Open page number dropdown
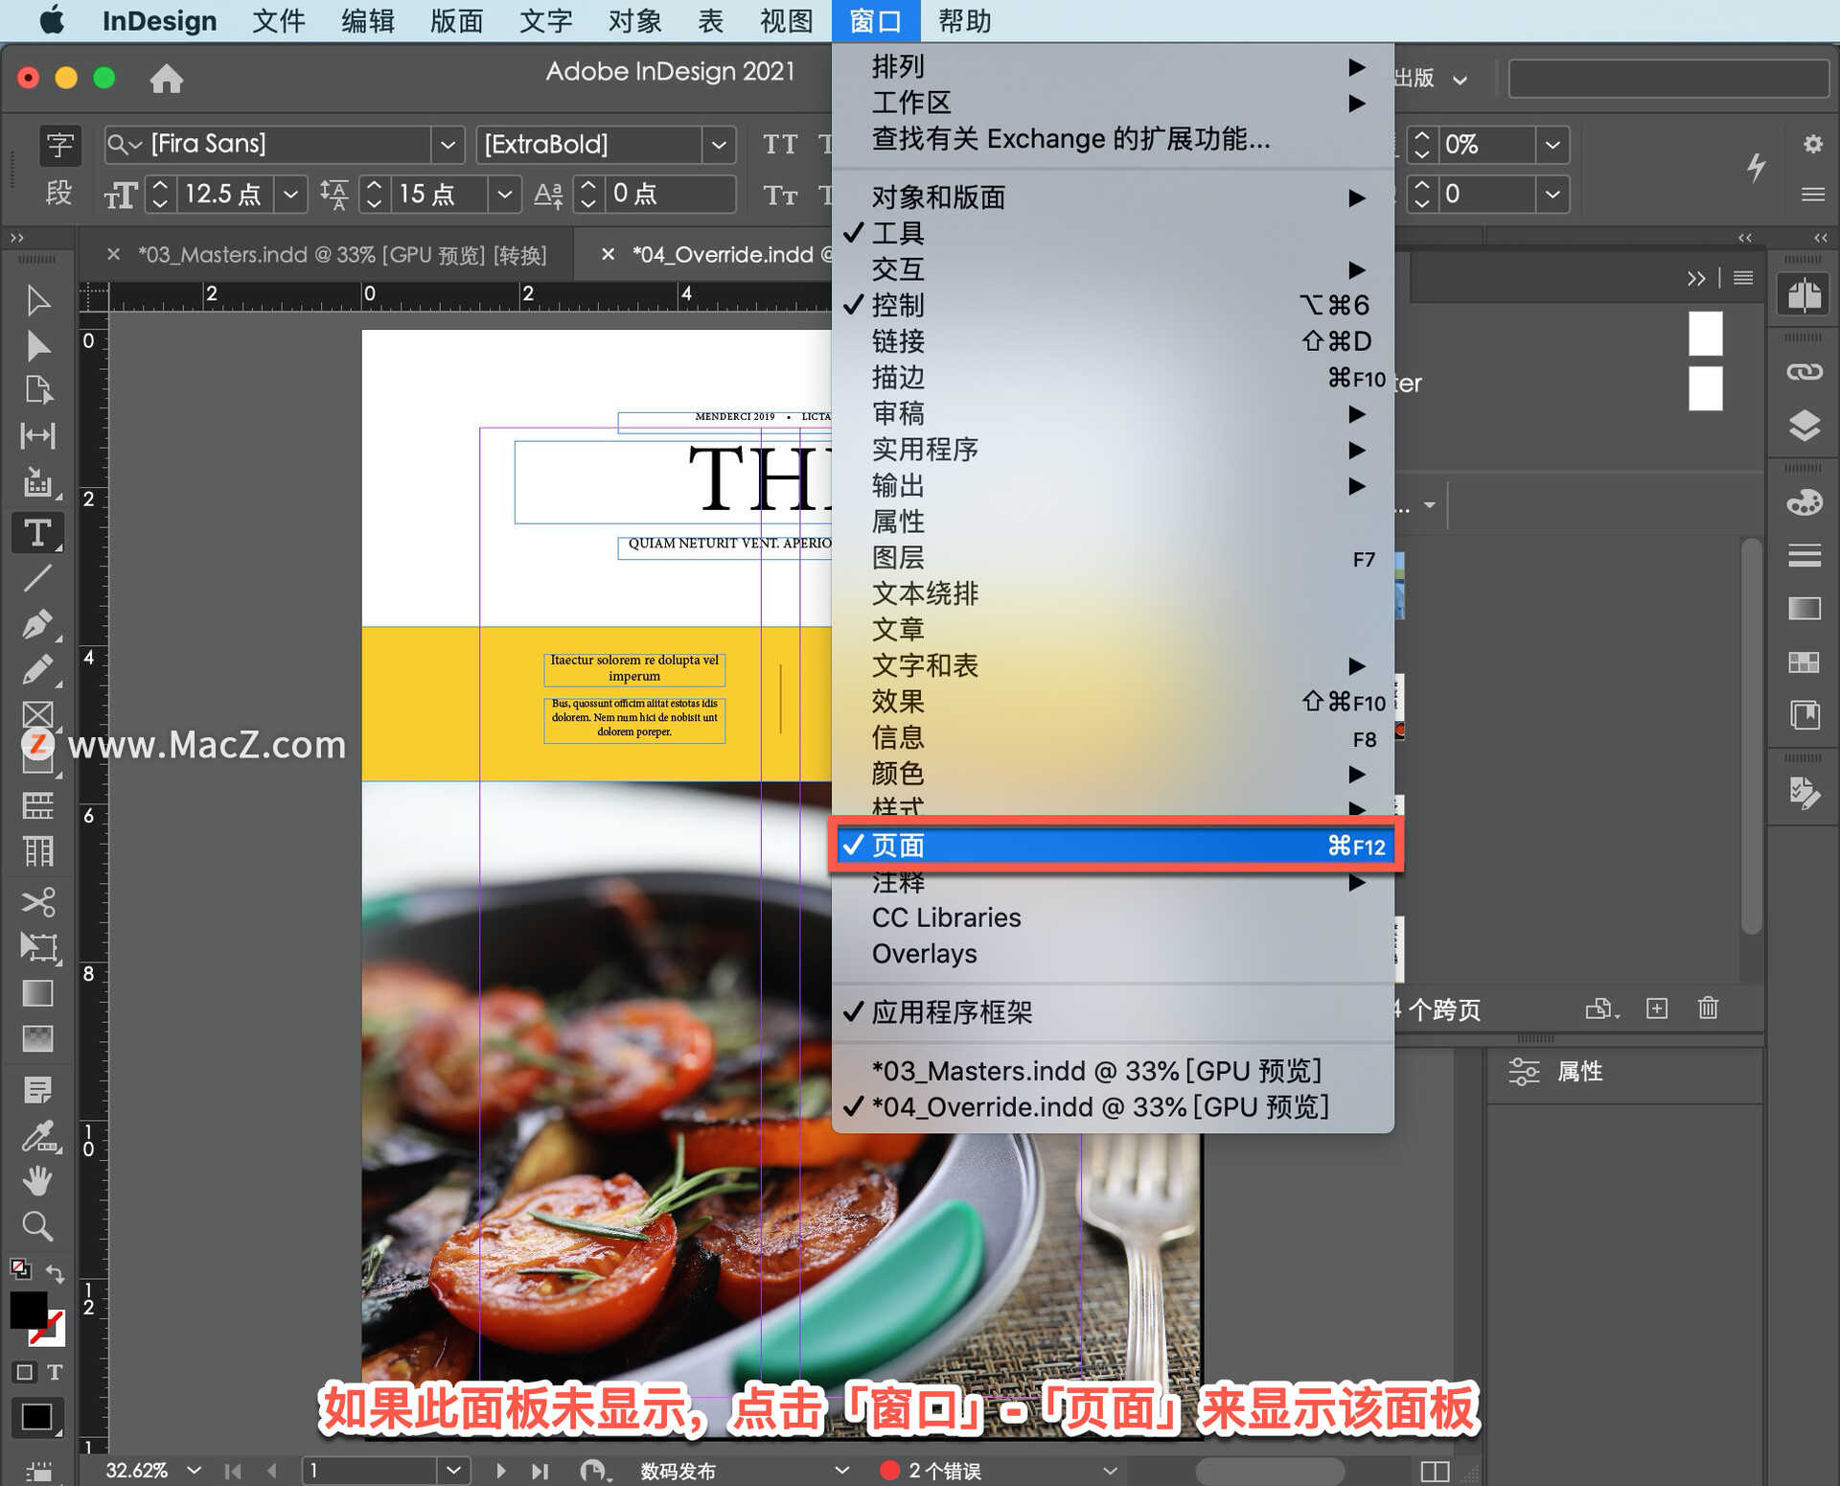Viewport: 1840px width, 1486px height. 454,1470
